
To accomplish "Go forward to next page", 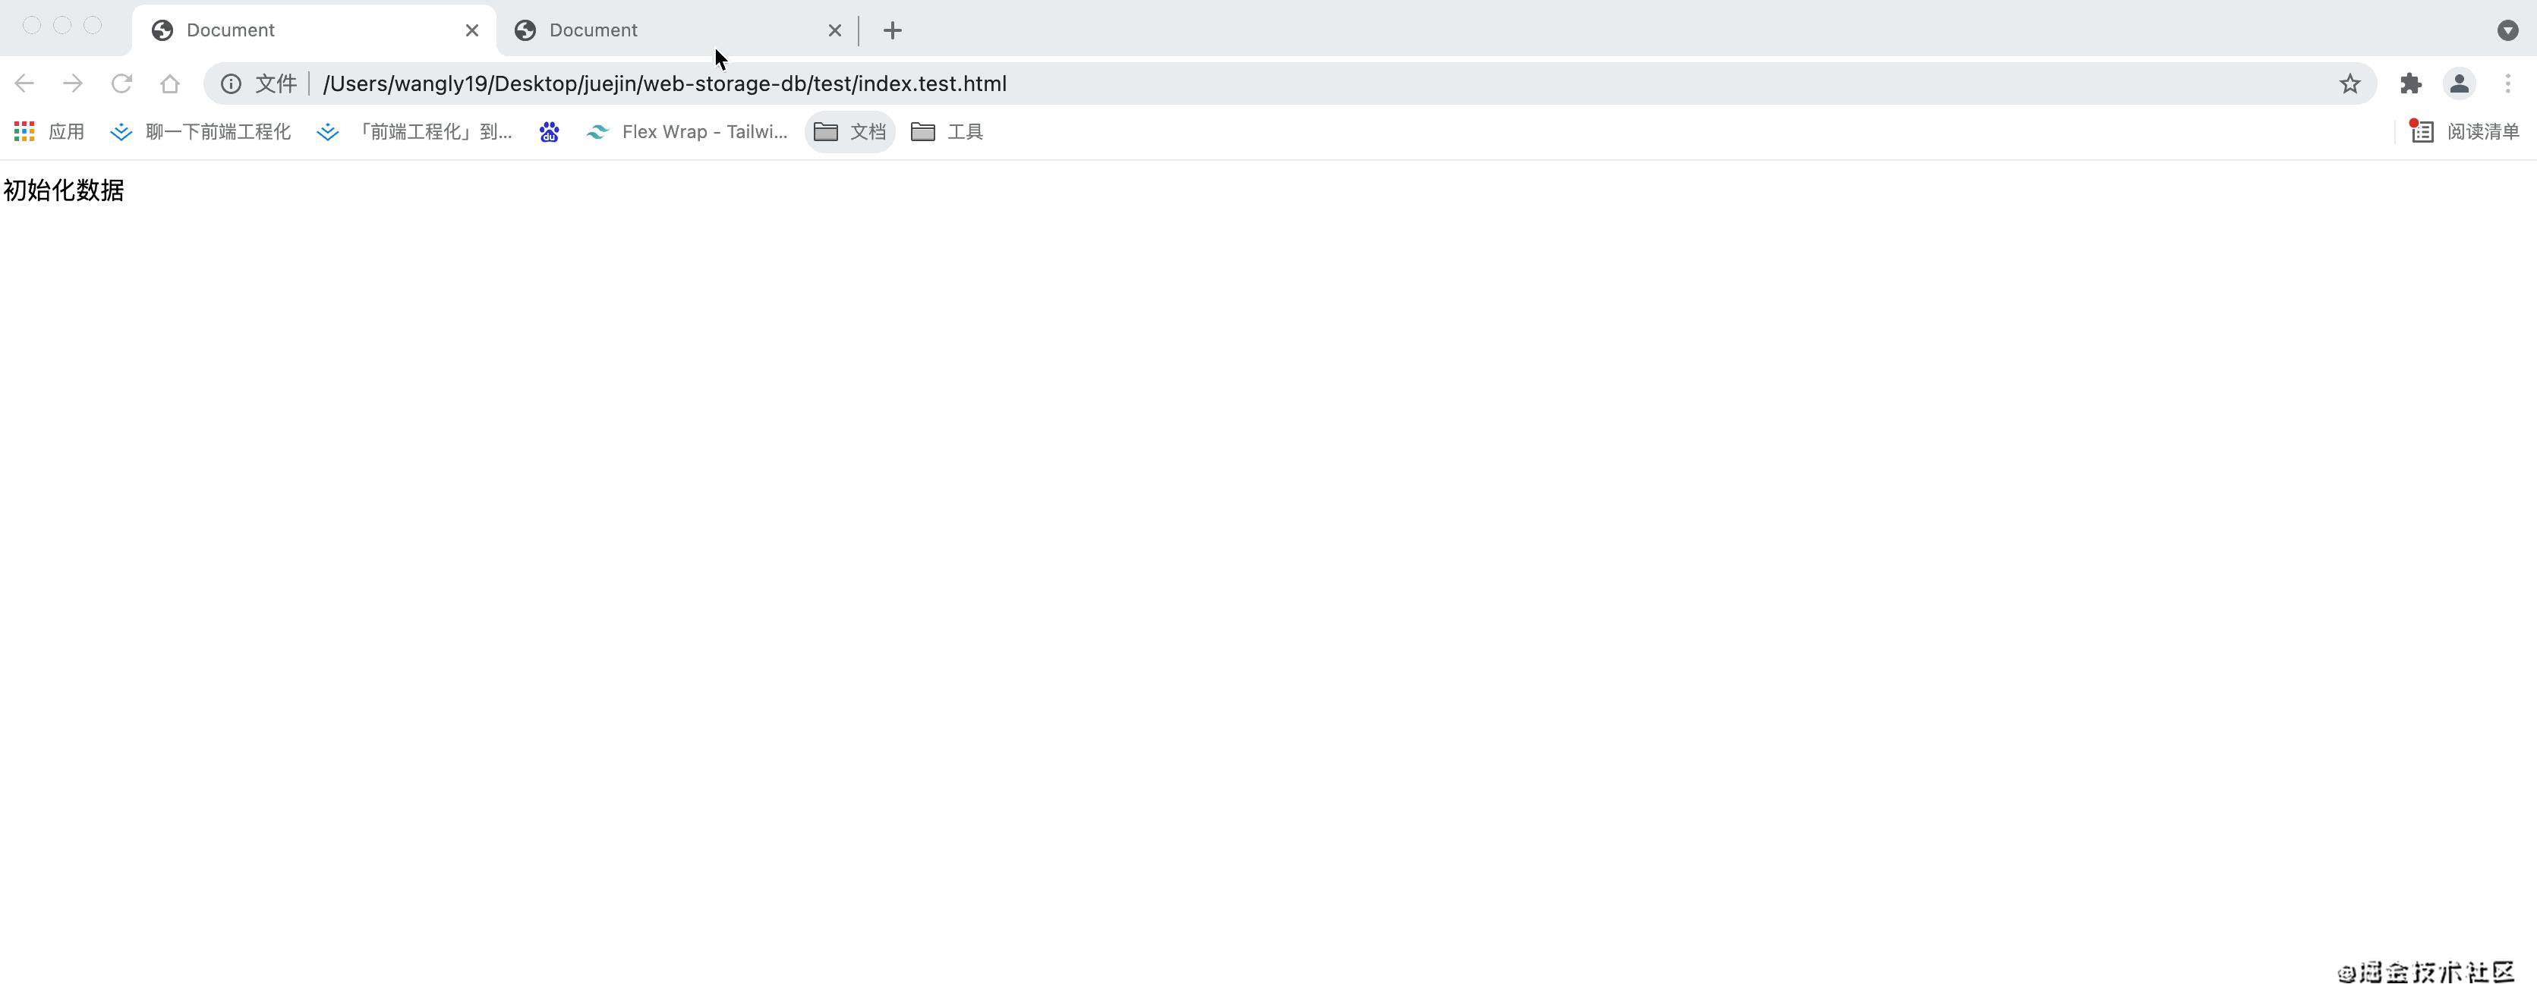I will pos(73,83).
